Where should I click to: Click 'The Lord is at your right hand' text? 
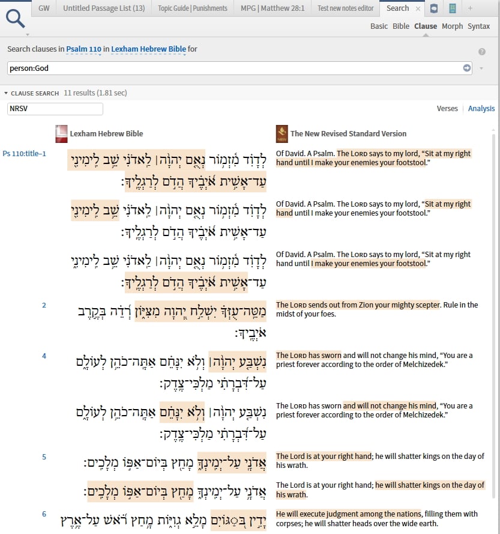pos(324,456)
